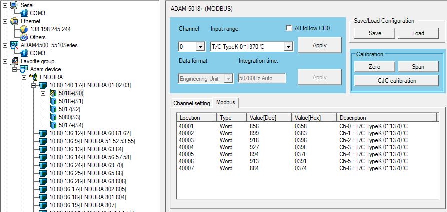Click the Favorite group icon

[14, 61]
